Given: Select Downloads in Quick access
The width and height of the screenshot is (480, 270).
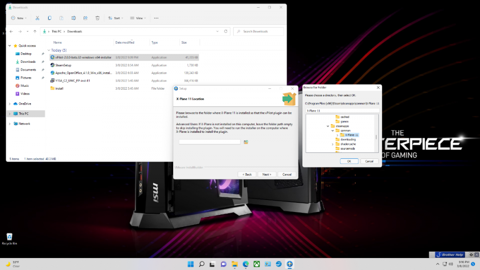Looking at the screenshot, I should tap(28, 62).
